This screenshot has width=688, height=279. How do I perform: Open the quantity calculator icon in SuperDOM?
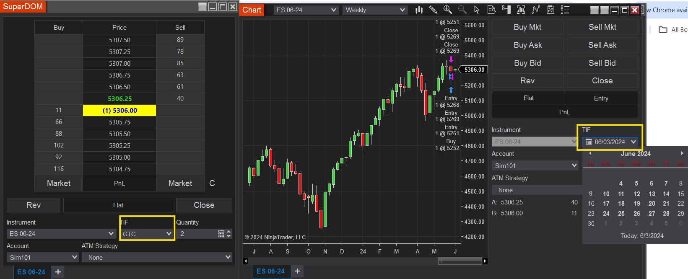[221, 234]
